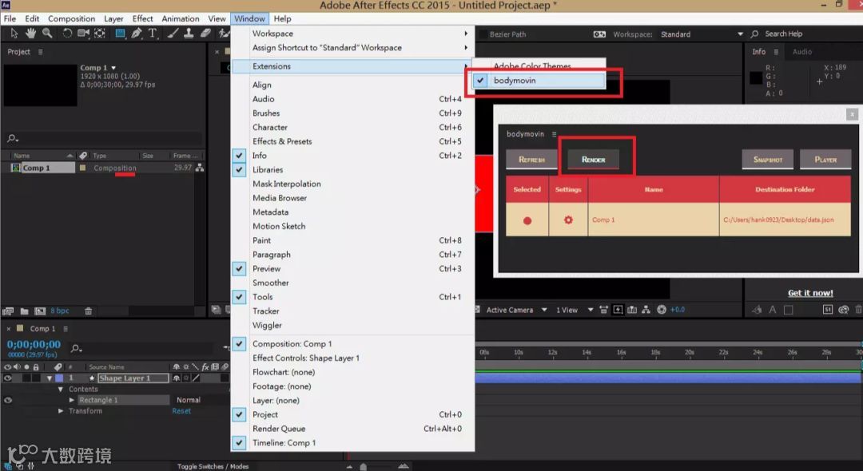Select the Unified Camera tool
The image size is (863, 471).
83,34
